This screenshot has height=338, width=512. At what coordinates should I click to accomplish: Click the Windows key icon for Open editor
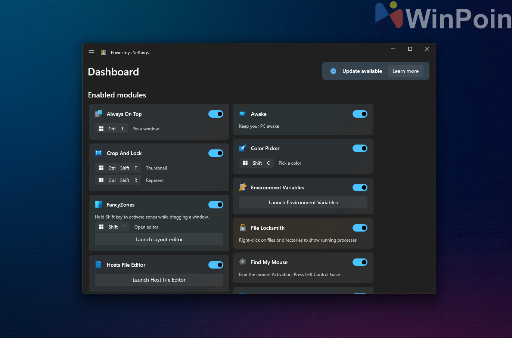pos(101,227)
